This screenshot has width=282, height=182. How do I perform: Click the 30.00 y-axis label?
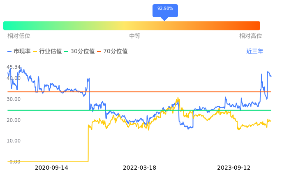pyautogui.click(x=14, y=99)
